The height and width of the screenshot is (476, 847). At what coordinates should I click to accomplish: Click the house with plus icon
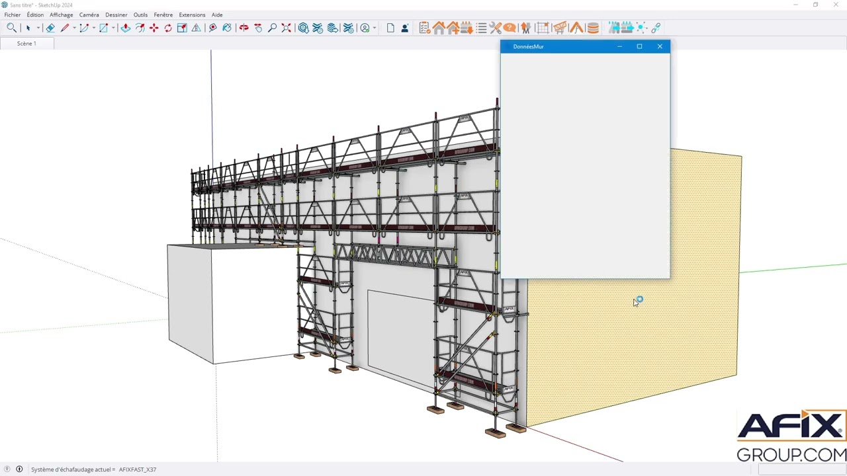[453, 28]
